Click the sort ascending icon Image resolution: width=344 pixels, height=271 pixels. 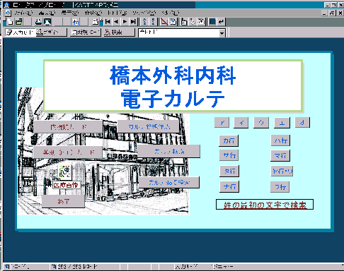[x=145, y=22]
